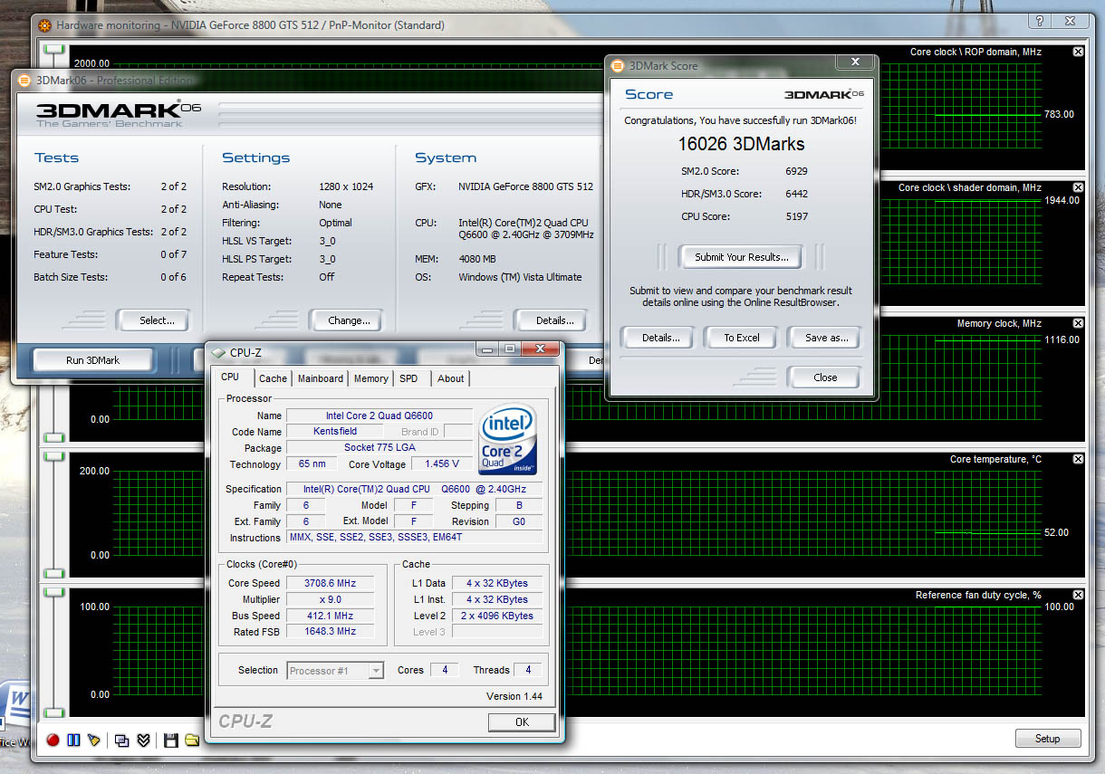Click the SM2.0 Score value 6929
This screenshot has height=774, width=1105.
tap(796, 171)
